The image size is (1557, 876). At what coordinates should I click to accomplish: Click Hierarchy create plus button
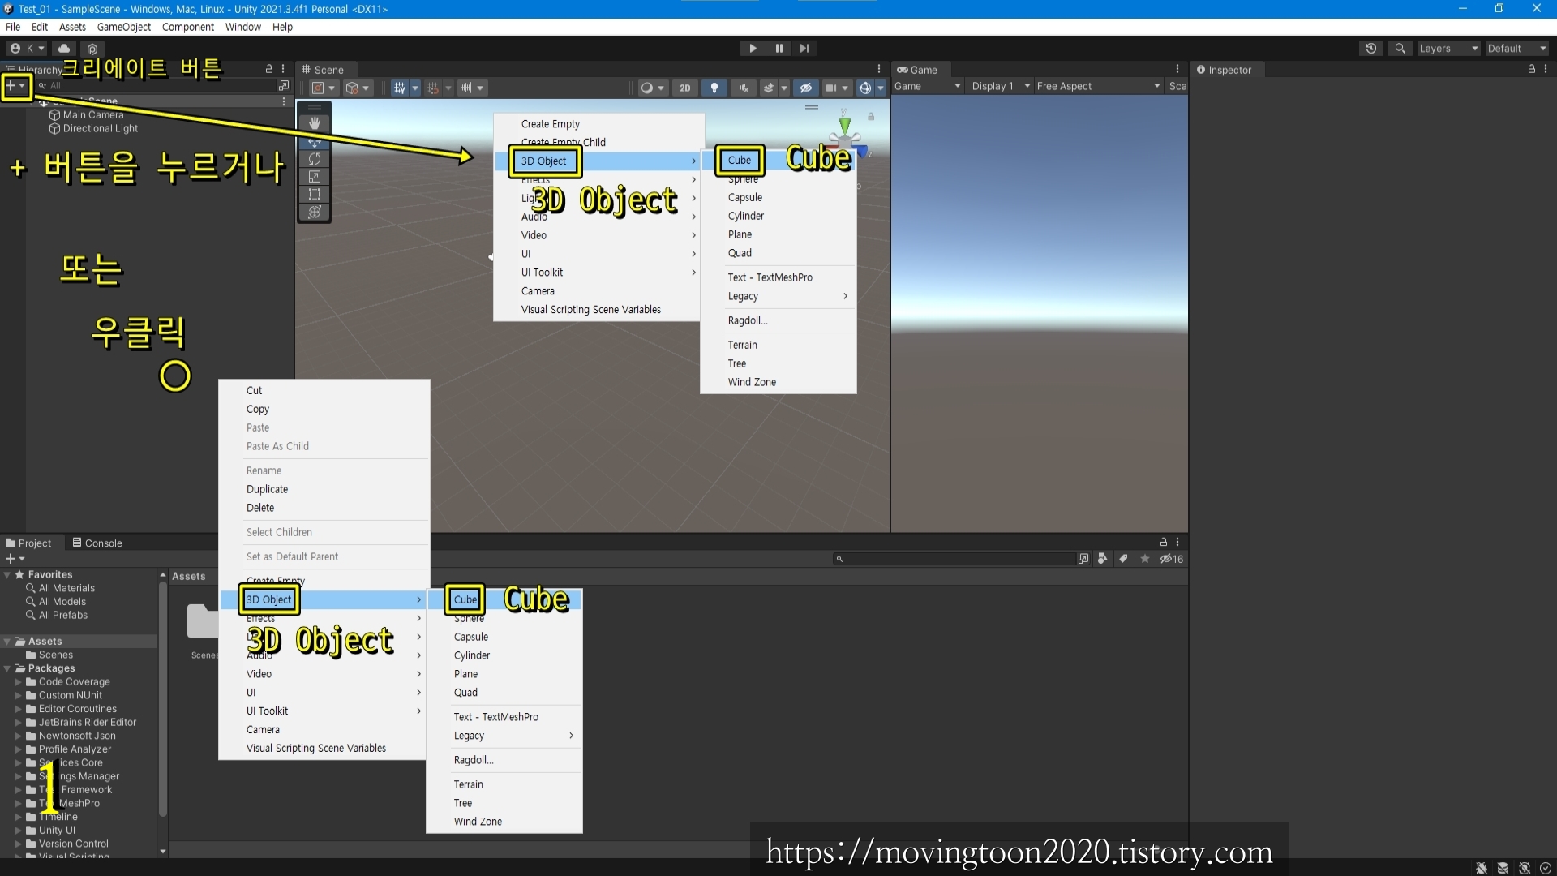[x=15, y=85]
